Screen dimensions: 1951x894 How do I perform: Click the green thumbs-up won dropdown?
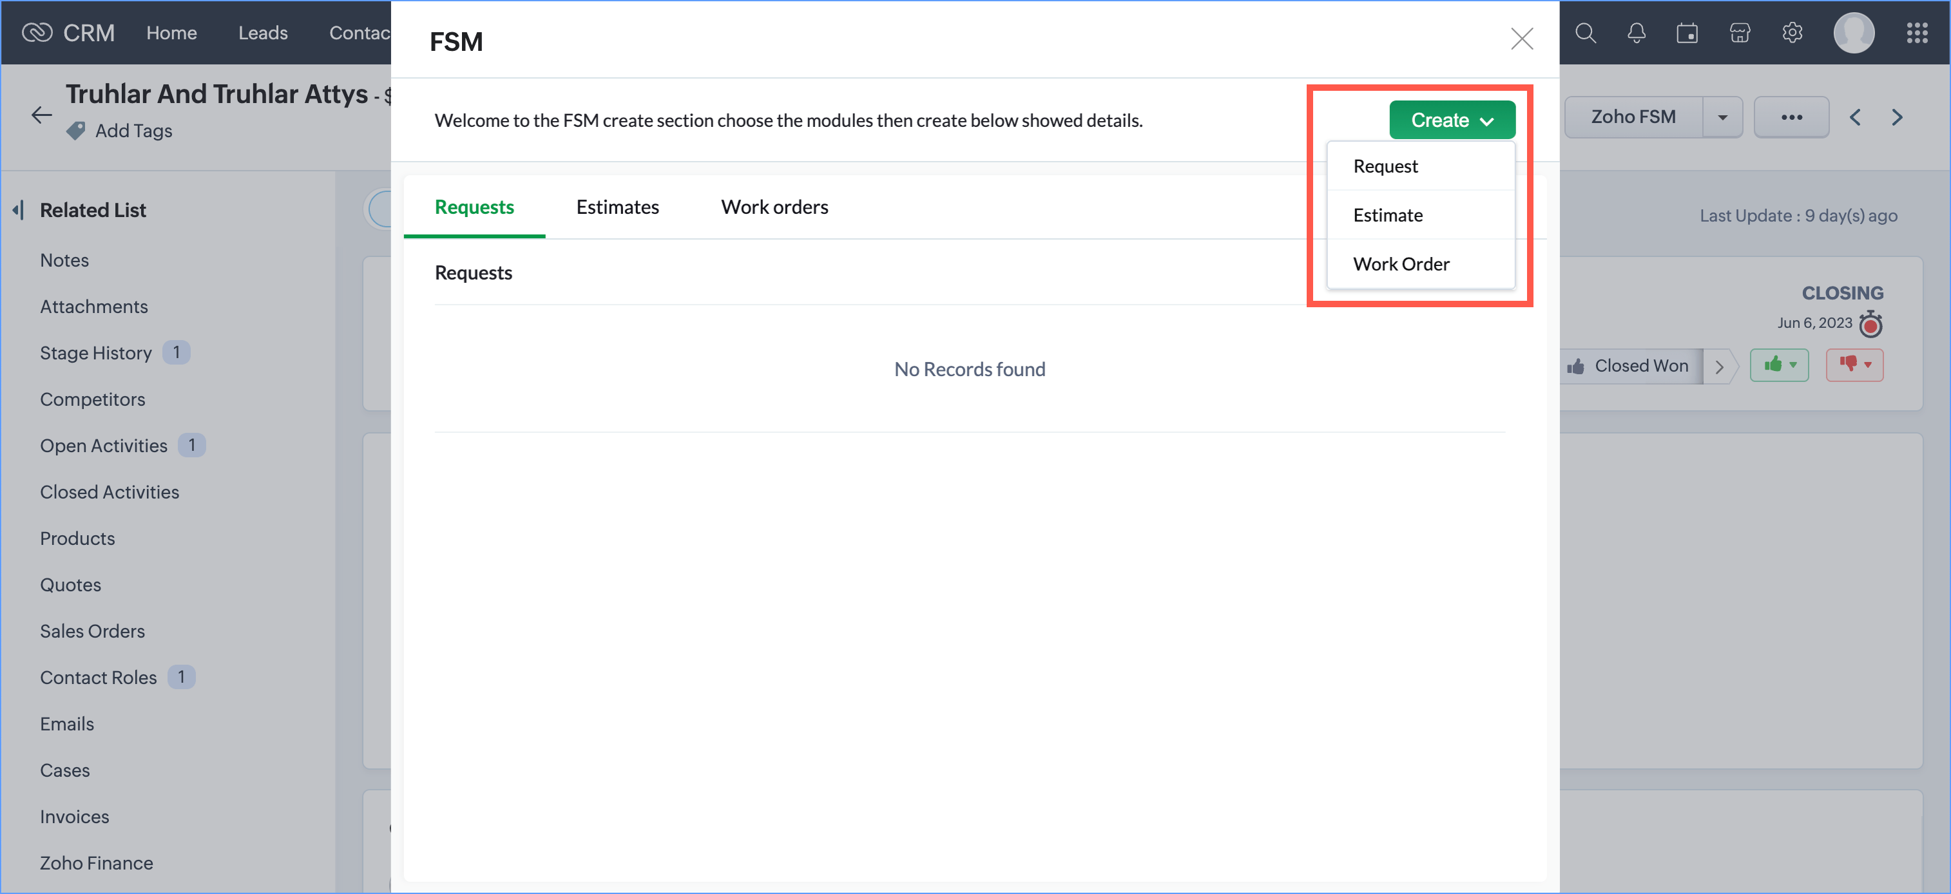(x=1779, y=365)
